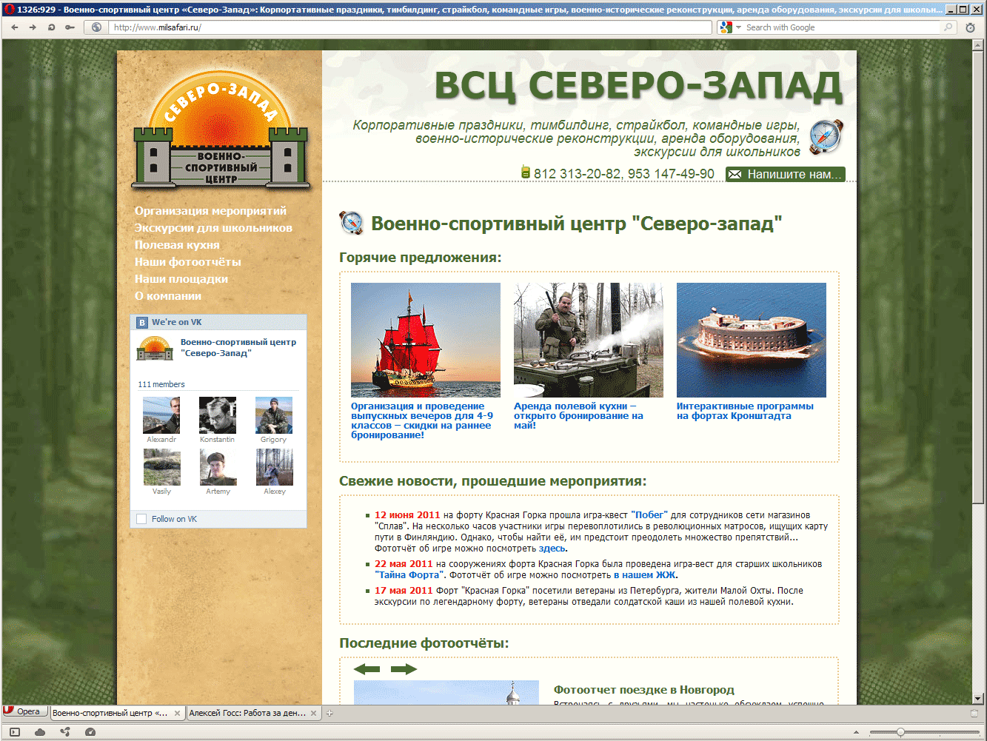The width and height of the screenshot is (987, 741).
Task: Click the Opera Link cloud icon
Action: click(x=40, y=732)
